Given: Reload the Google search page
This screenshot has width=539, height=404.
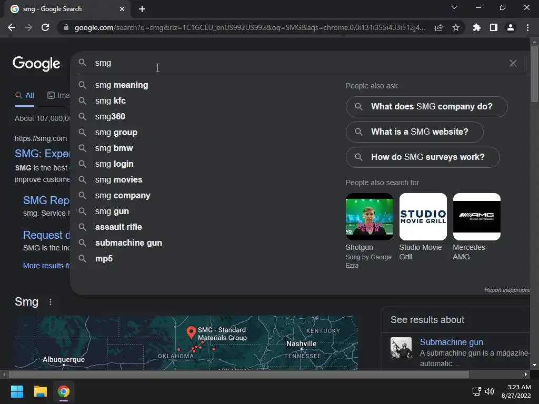Looking at the screenshot, I should (x=45, y=27).
